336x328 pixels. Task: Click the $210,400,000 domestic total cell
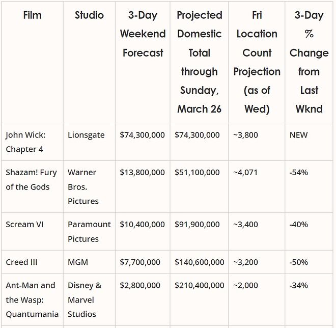click(200, 286)
